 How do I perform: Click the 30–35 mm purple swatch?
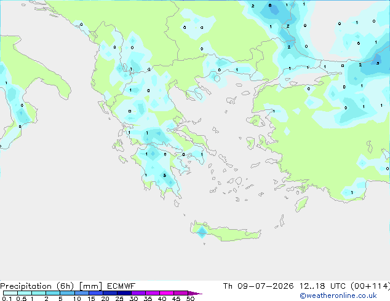138,293
